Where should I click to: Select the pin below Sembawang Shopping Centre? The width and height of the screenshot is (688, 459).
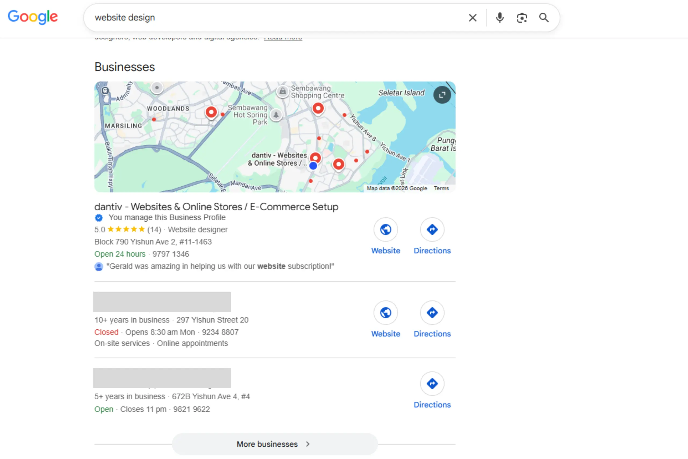318,109
